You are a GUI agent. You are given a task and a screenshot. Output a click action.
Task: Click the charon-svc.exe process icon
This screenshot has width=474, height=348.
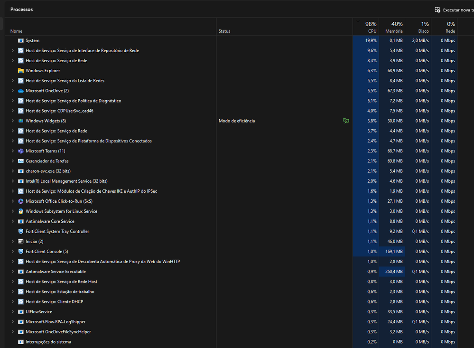click(20, 171)
